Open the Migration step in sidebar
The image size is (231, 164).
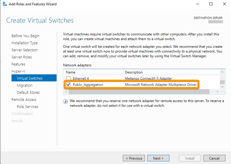[x=25, y=86]
